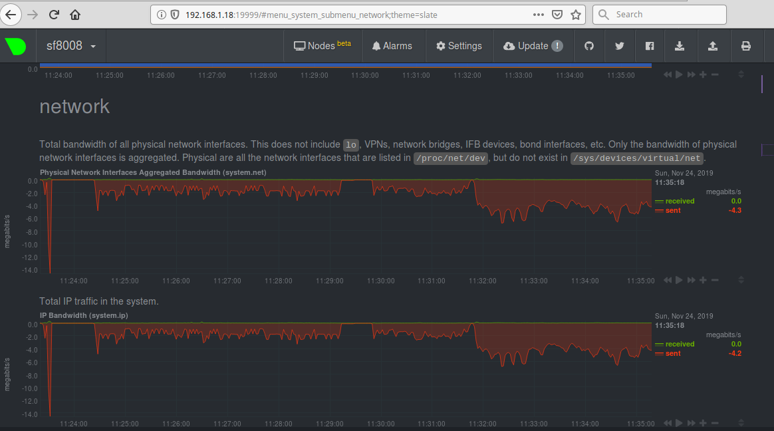Click resize handle of system.net chart
This screenshot has width=774, height=431.
(741, 280)
